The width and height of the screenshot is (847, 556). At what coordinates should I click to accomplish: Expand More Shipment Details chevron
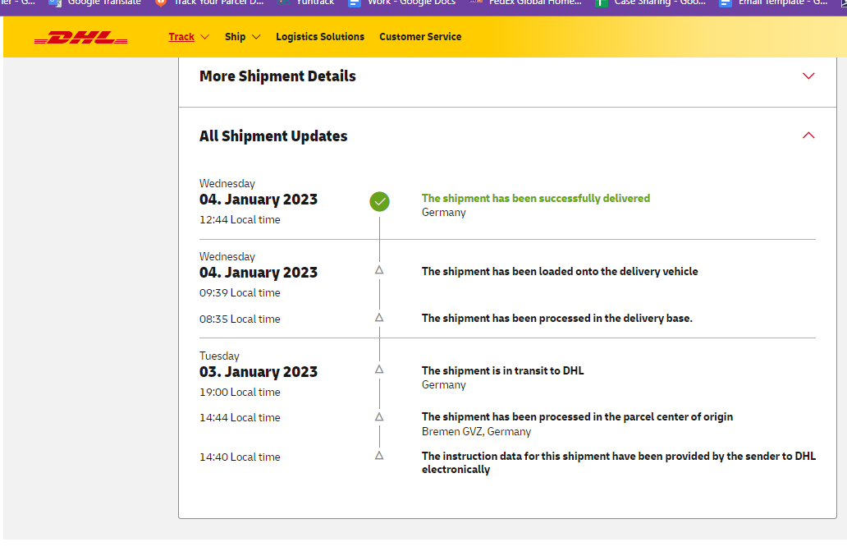point(808,76)
